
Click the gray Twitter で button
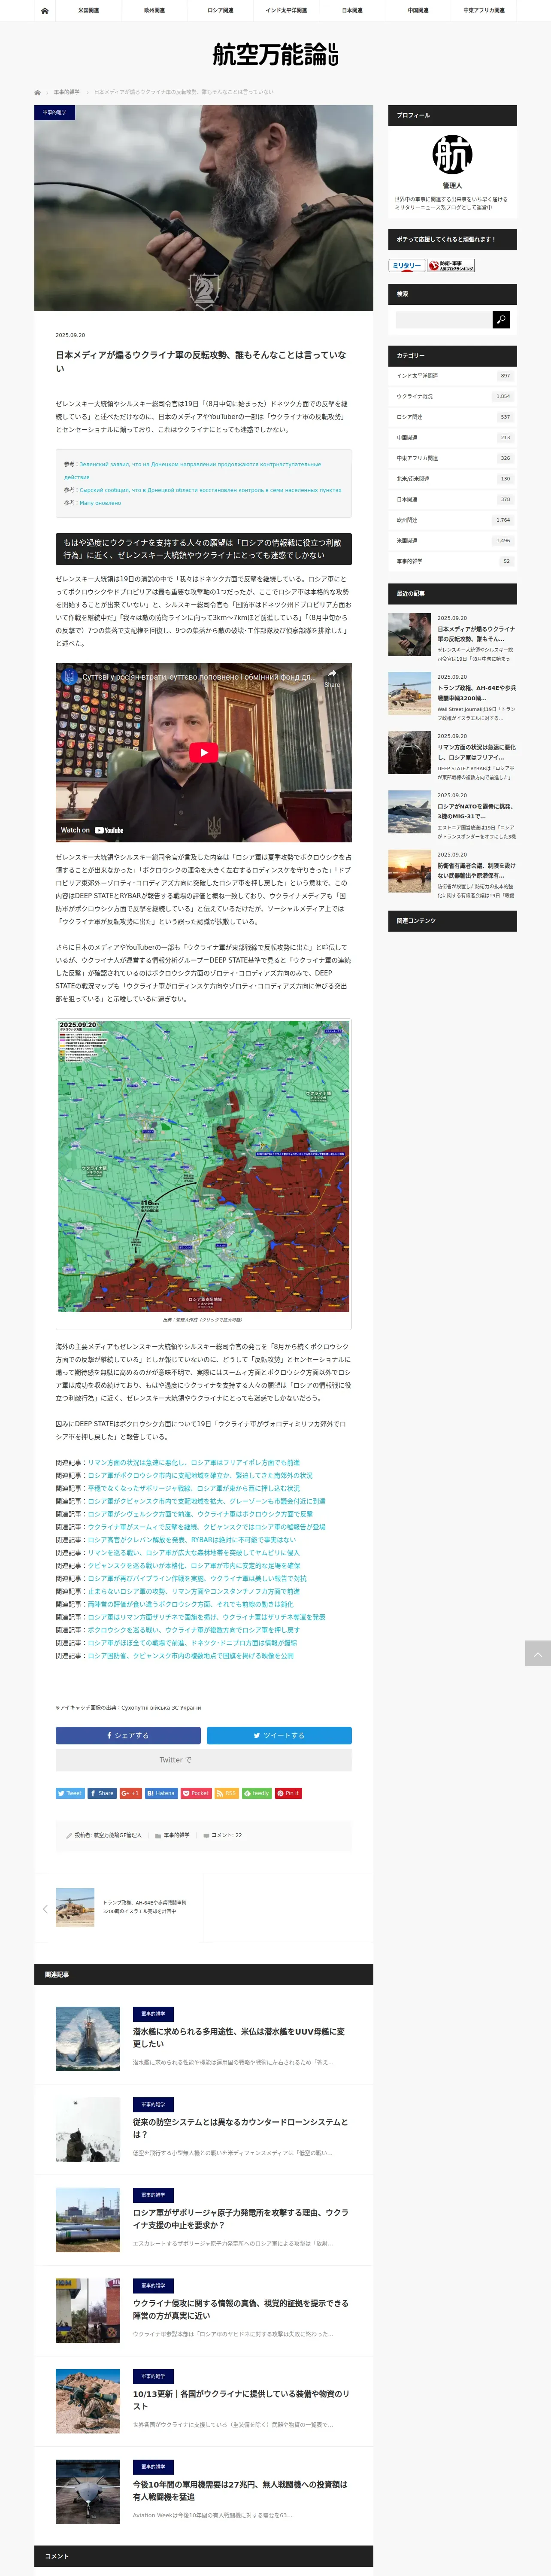tap(204, 1760)
